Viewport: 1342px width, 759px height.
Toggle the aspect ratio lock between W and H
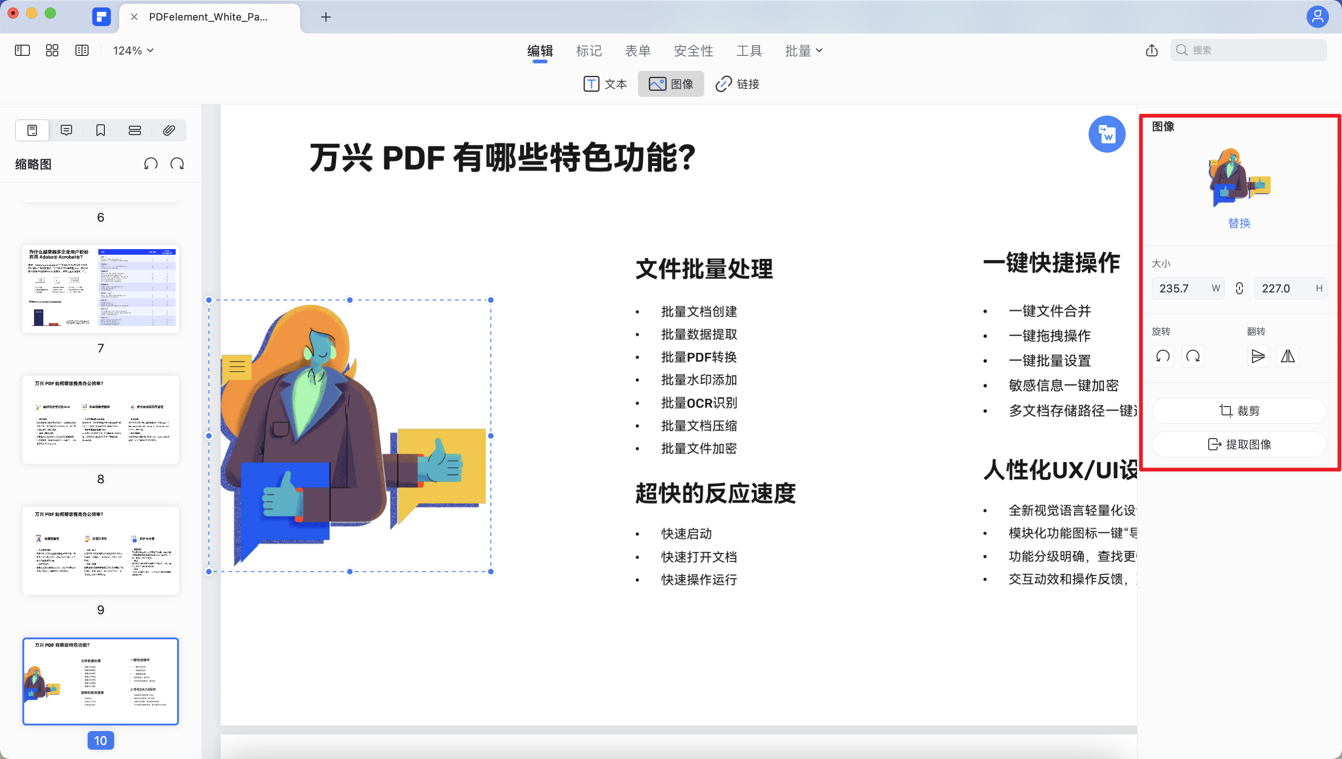1239,288
